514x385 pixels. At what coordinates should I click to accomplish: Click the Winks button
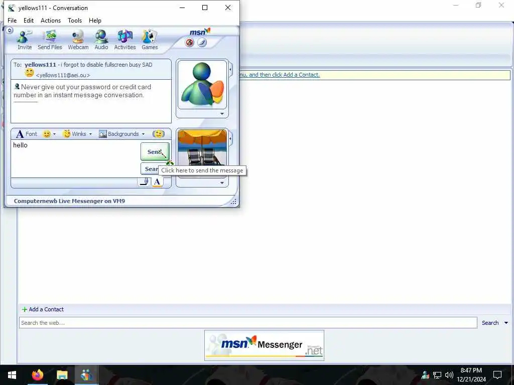74,134
